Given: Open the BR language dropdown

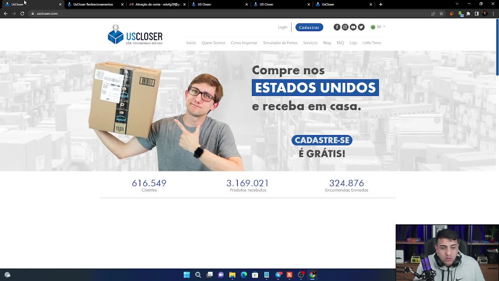Looking at the screenshot, I should [378, 27].
